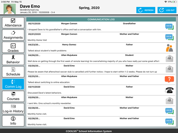The width and height of the screenshot is (178, 133).
Task: Open the Courses section
Action: click(13, 96)
